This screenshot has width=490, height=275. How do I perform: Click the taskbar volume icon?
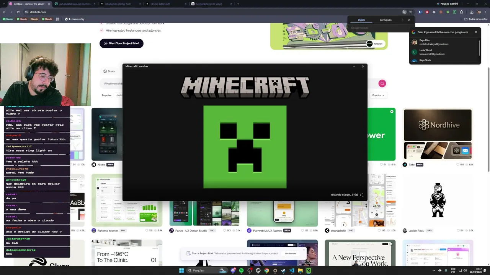tap(465, 270)
